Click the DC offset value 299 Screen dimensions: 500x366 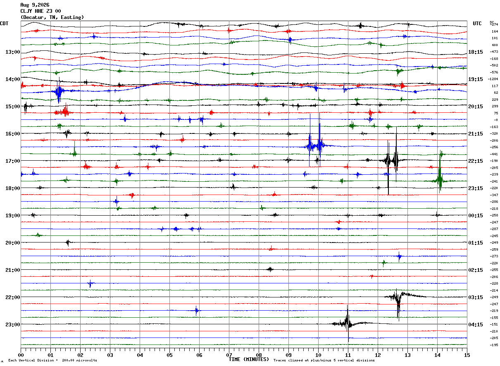(495, 107)
